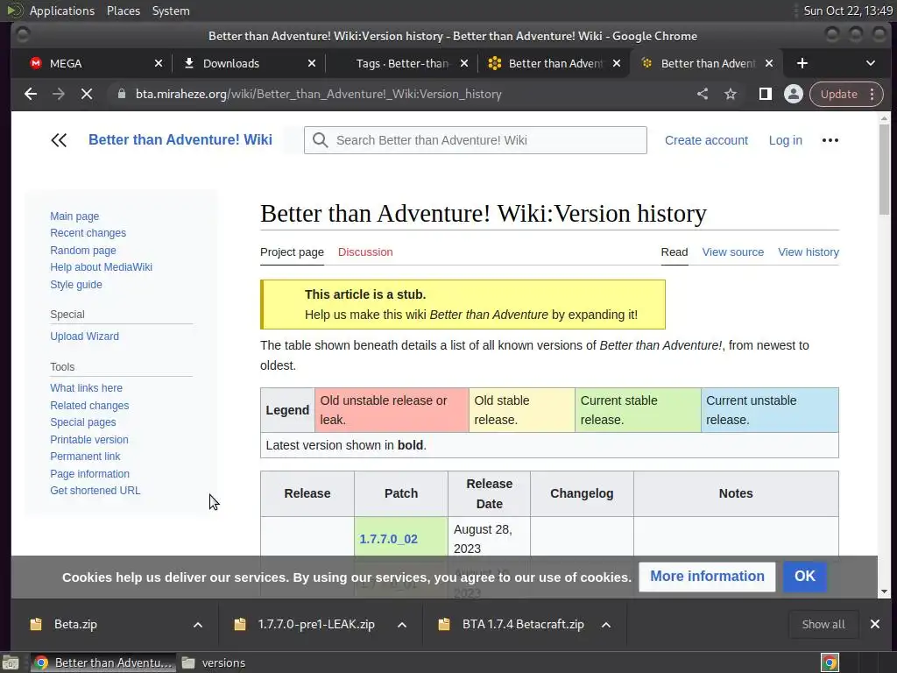The width and height of the screenshot is (897, 673).
Task: Close the MEGA tab
Action: tap(159, 63)
